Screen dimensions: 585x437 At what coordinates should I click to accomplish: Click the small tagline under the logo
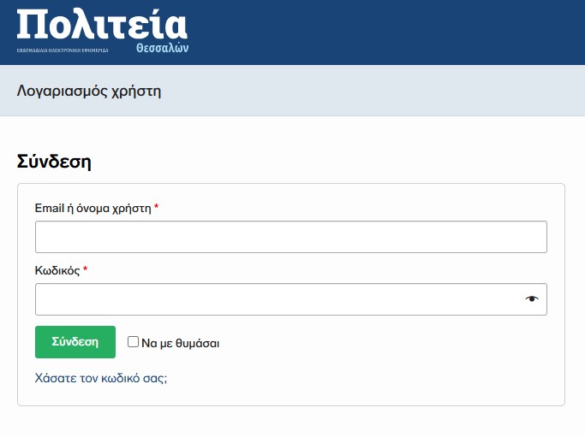click(x=63, y=50)
